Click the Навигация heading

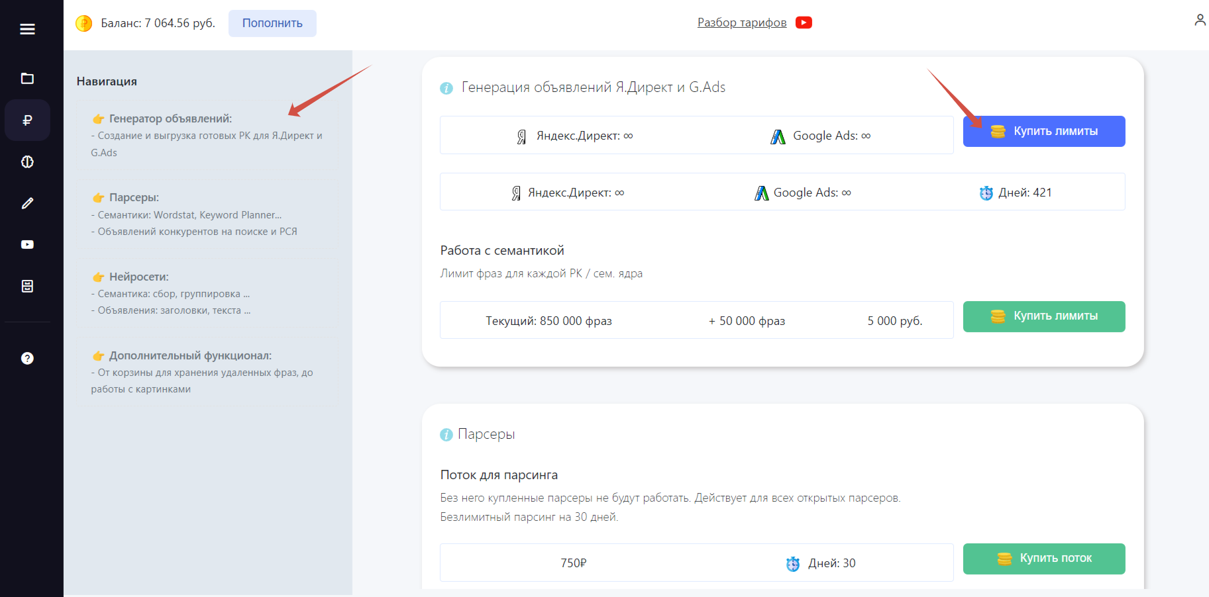(x=107, y=81)
